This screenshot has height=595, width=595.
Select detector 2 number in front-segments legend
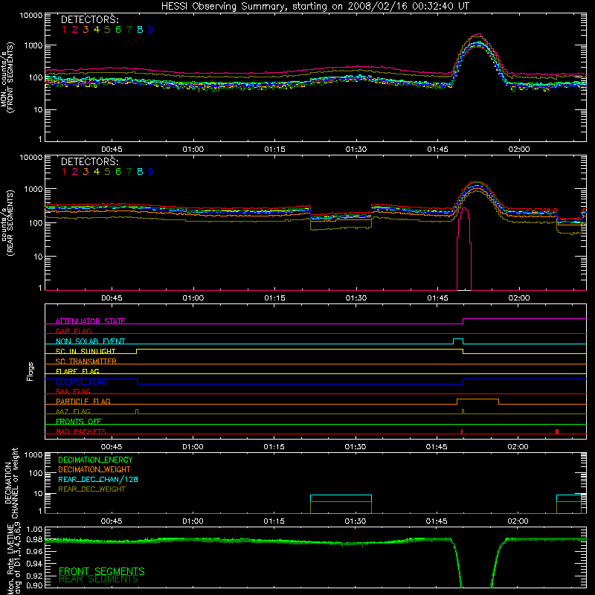pyautogui.click(x=75, y=30)
